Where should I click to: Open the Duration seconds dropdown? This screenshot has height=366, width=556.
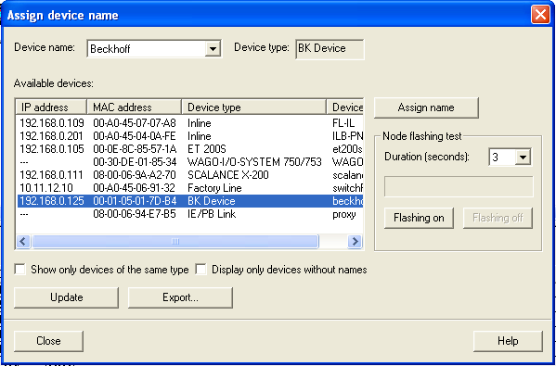pyautogui.click(x=523, y=158)
